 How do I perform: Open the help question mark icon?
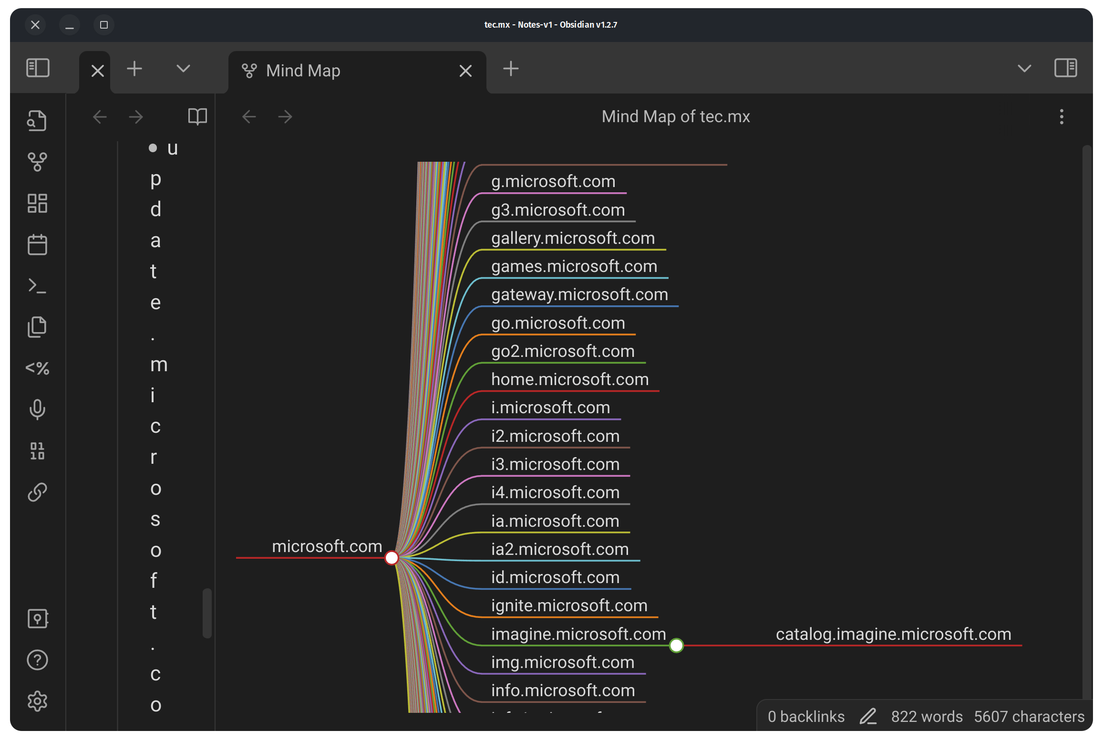click(37, 660)
